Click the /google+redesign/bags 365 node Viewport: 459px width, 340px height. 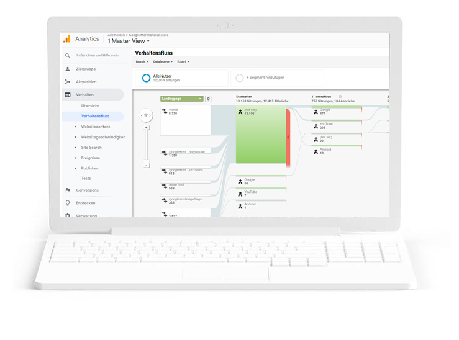pos(185,200)
